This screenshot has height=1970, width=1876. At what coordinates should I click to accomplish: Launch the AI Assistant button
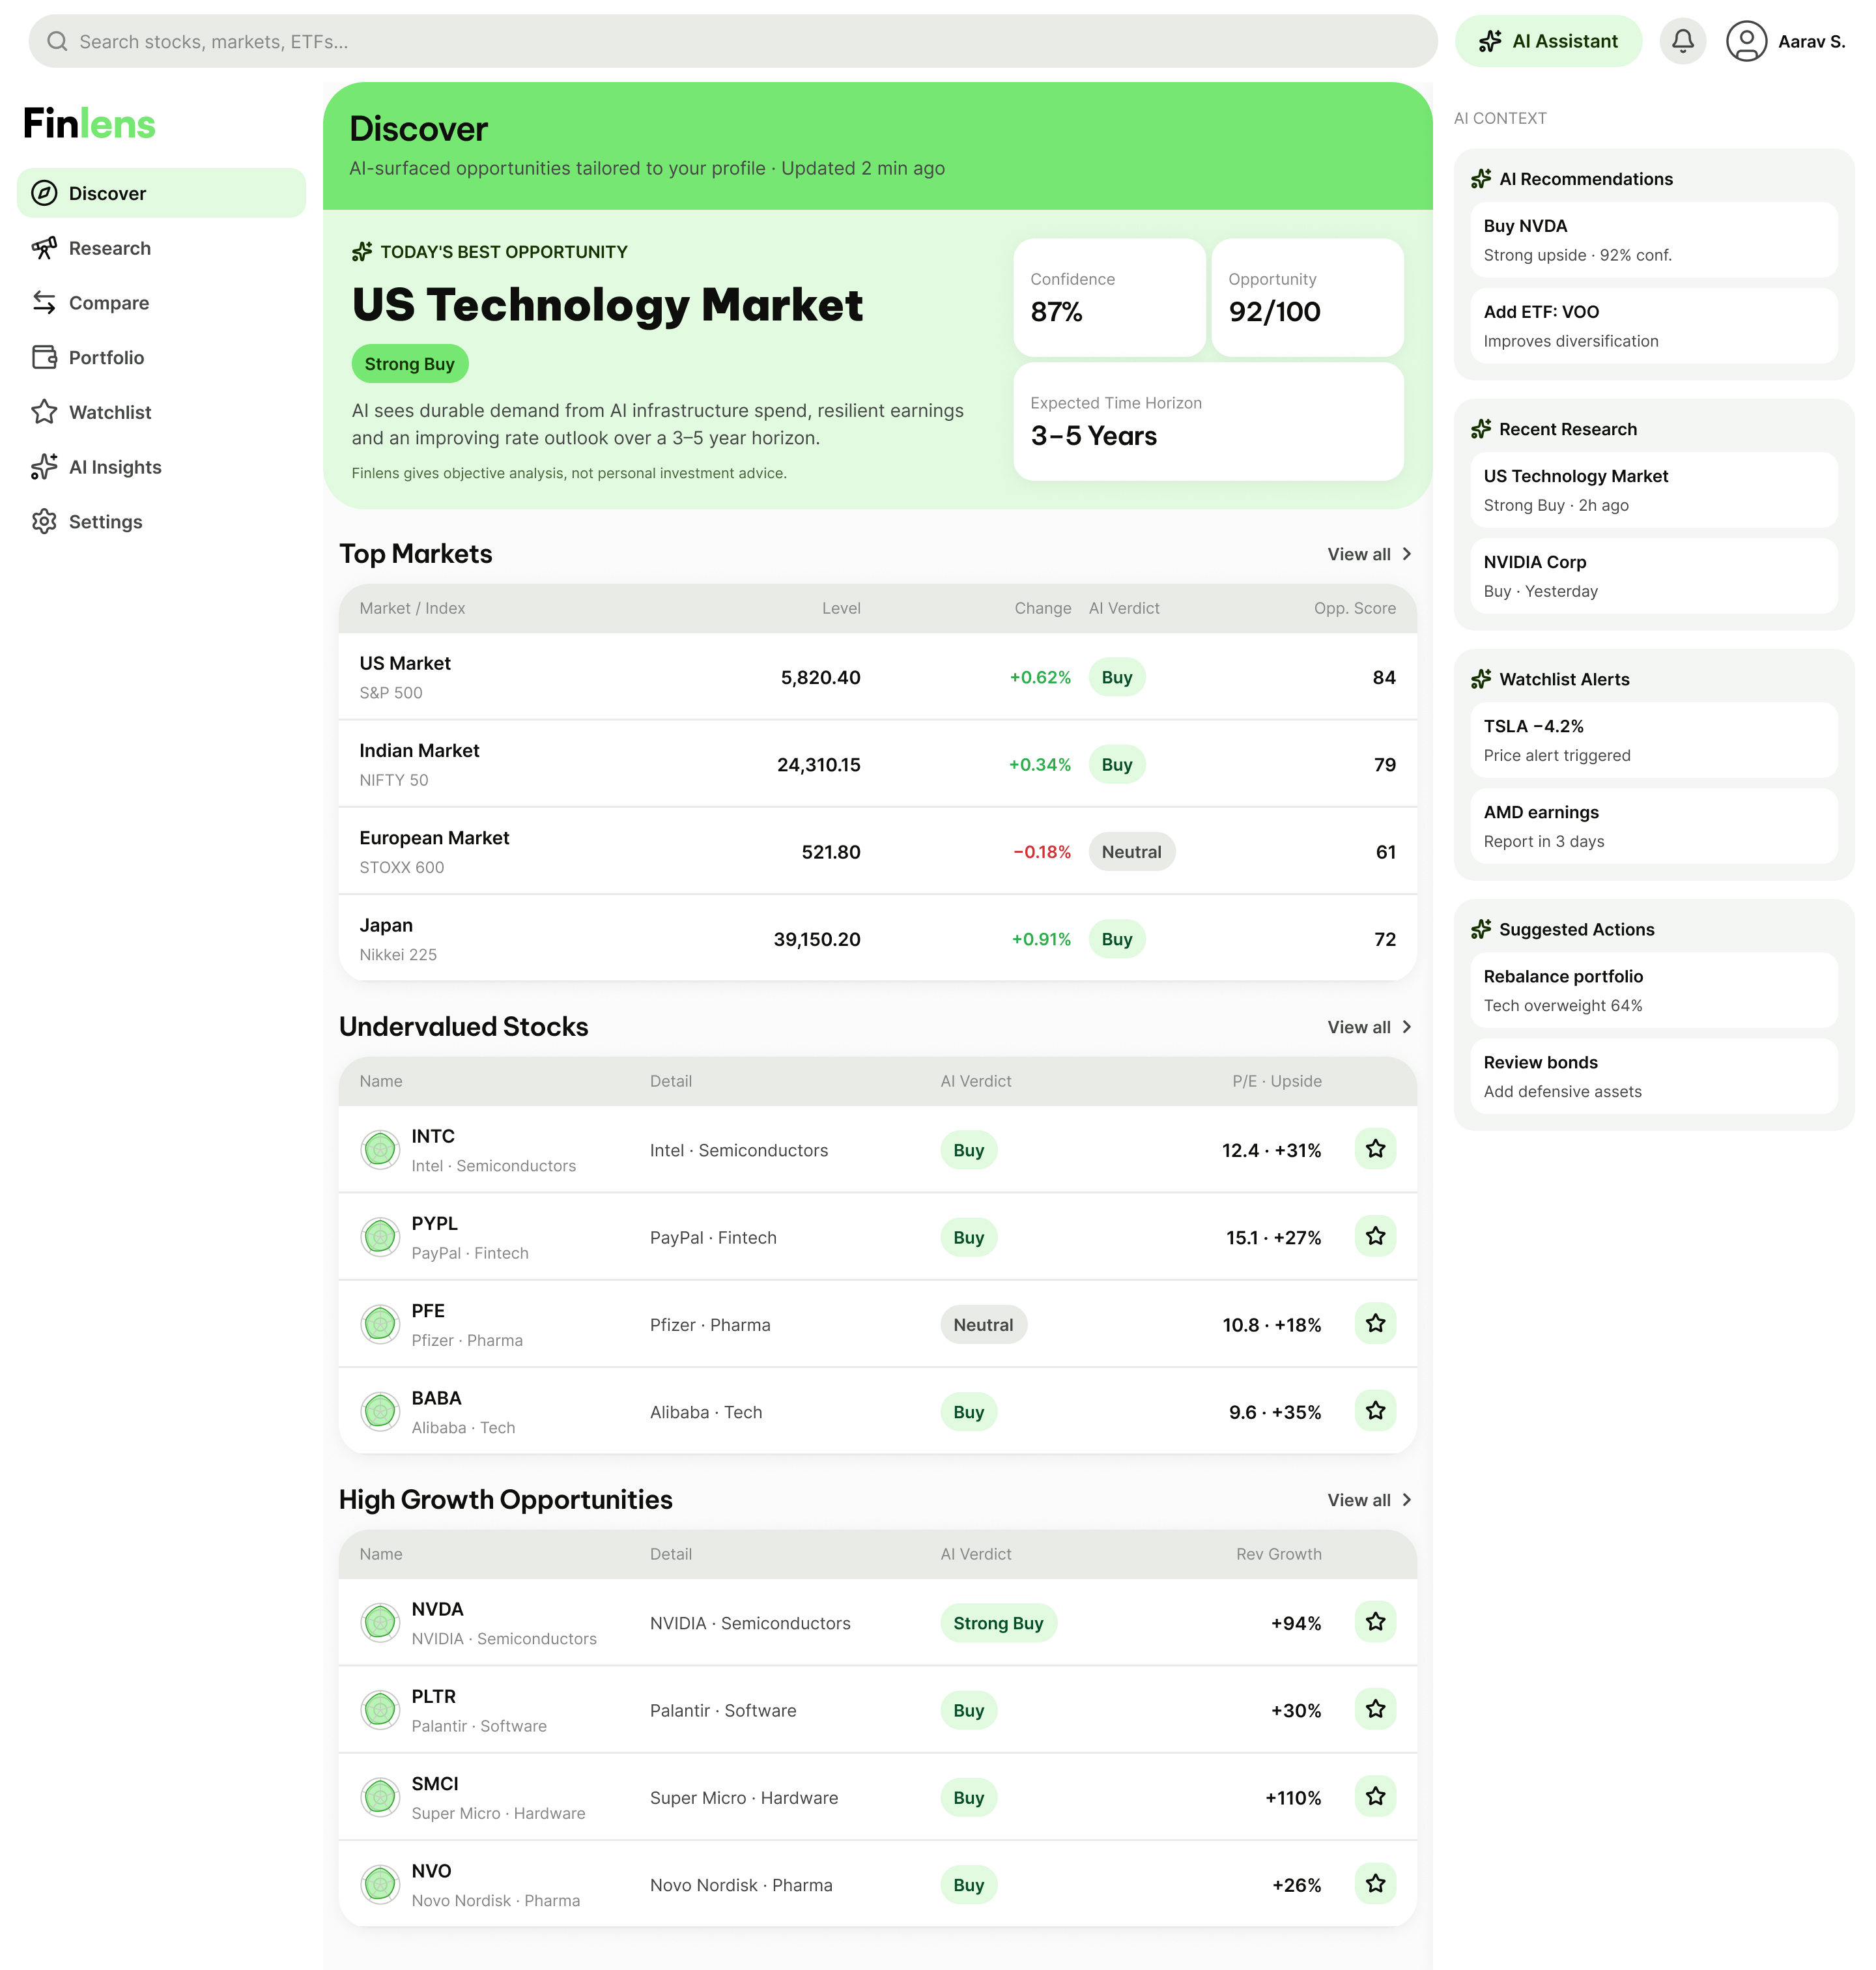click(1548, 41)
